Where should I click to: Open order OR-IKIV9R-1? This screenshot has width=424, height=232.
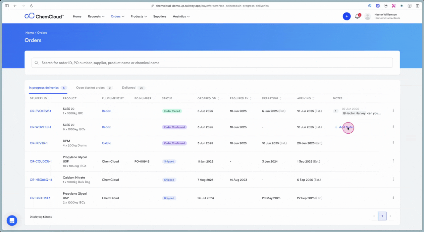pyautogui.click(x=39, y=143)
